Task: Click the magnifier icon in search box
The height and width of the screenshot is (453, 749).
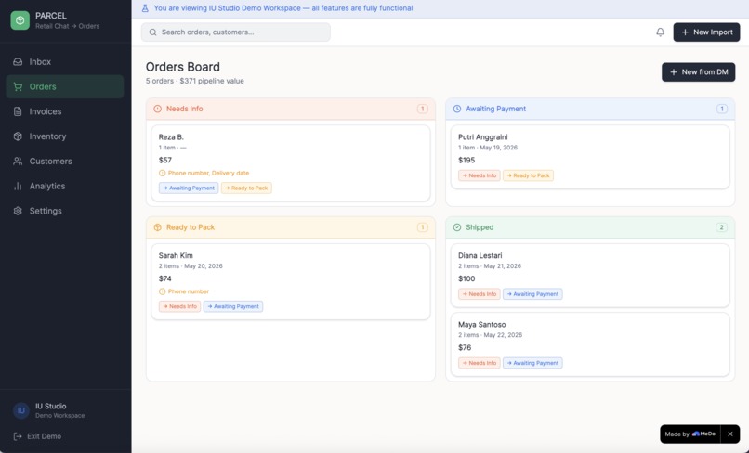Action: pos(152,32)
